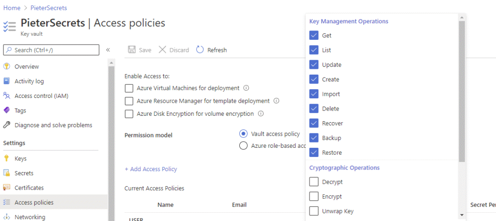This screenshot has height=221, width=496.
Task: Click the permissions dropdown scrollbar thumb
Action: [462, 92]
